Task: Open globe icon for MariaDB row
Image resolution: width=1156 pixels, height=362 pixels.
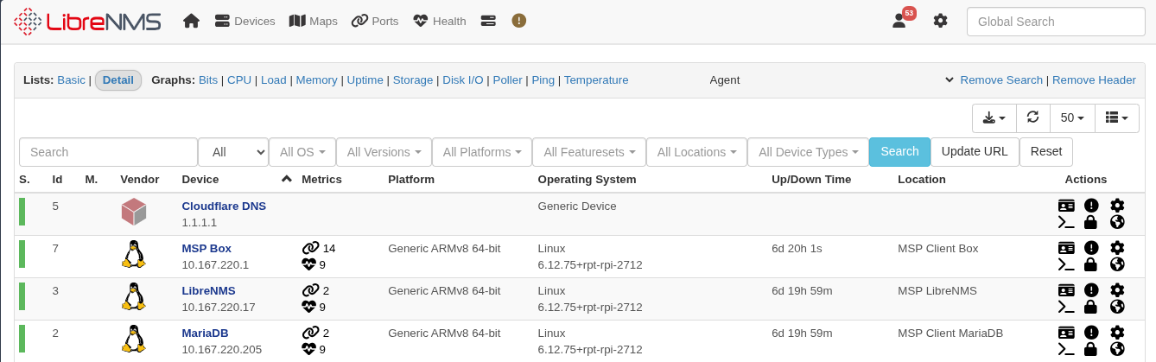Action: 1117,349
